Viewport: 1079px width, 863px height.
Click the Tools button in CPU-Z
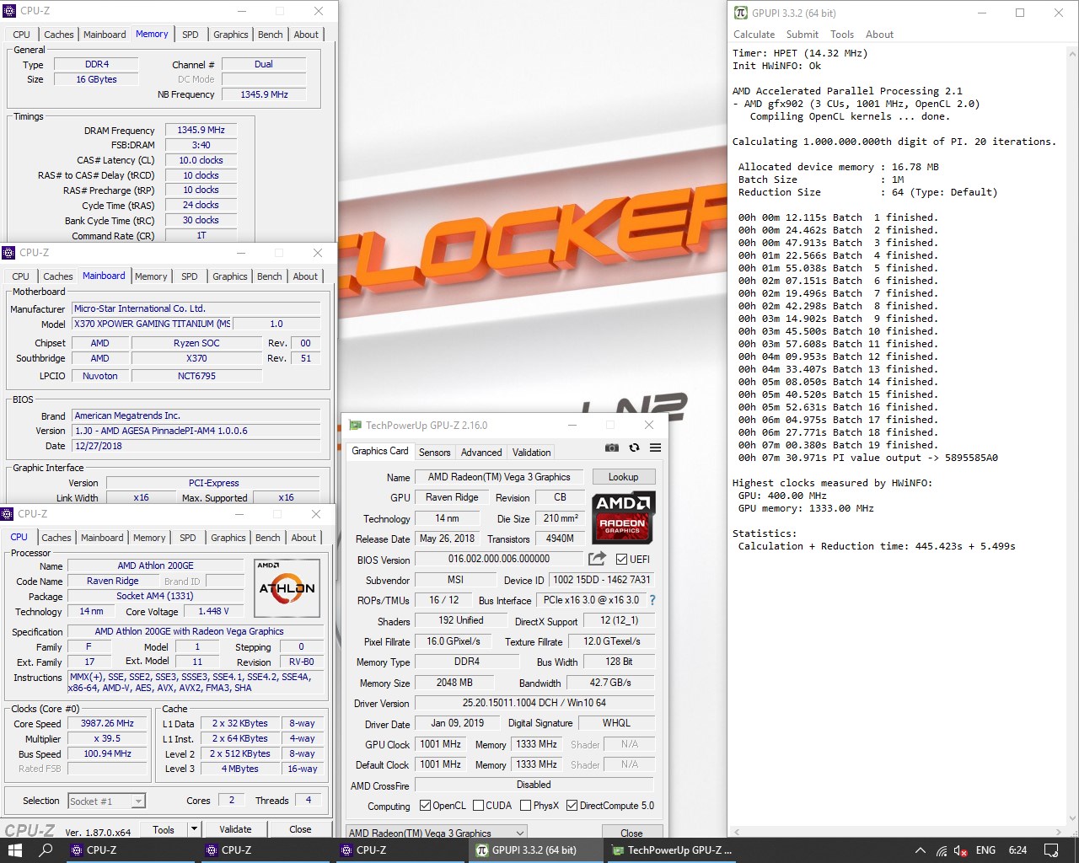(x=164, y=829)
